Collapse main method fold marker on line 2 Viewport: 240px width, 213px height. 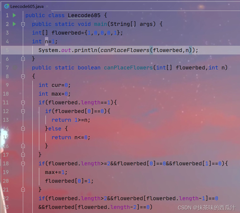point(23,24)
